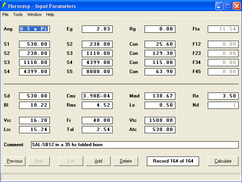
Task: Click the S1 field showing 530.00
Action: pyautogui.click(x=34, y=44)
